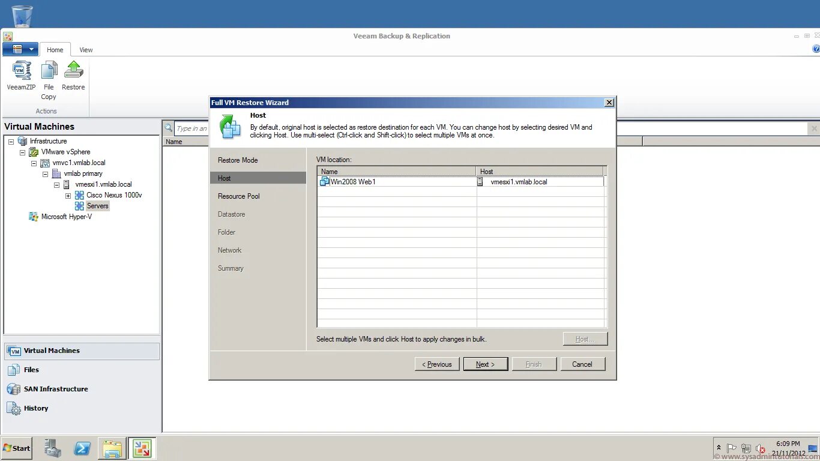Sort VM location by Name column
820x461 pixels.
tap(396, 171)
